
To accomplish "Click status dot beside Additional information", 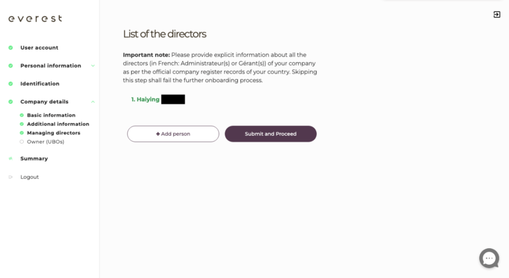I will point(21,124).
